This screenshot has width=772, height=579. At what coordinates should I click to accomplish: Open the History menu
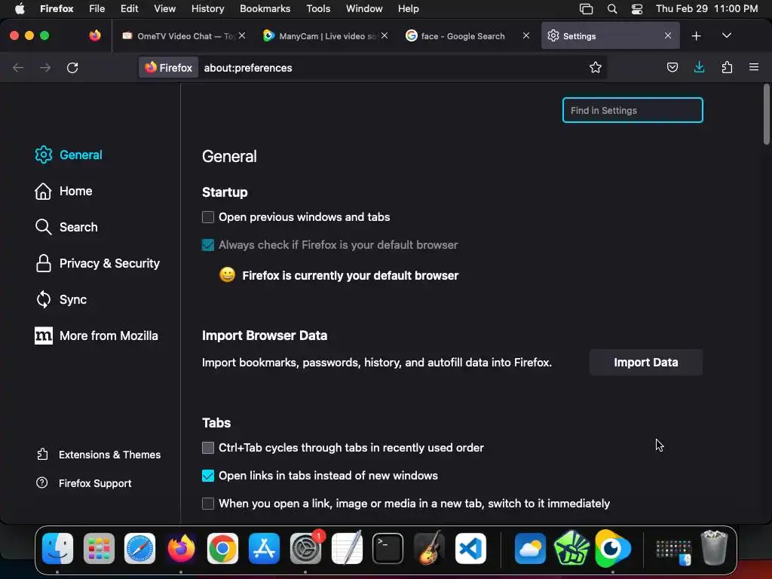[207, 8]
